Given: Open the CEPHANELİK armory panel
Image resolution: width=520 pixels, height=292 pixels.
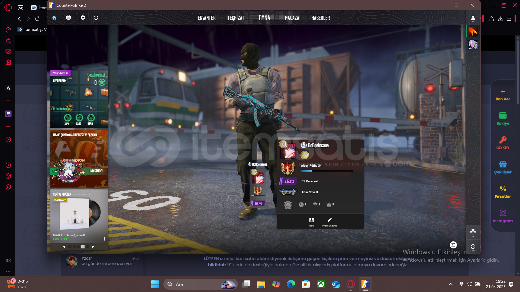Looking at the screenshot, I should pyautogui.click(x=79, y=99).
